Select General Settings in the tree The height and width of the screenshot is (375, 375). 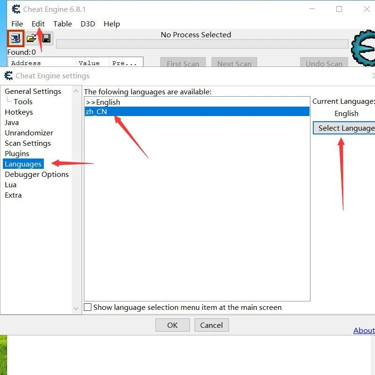[x=33, y=91]
